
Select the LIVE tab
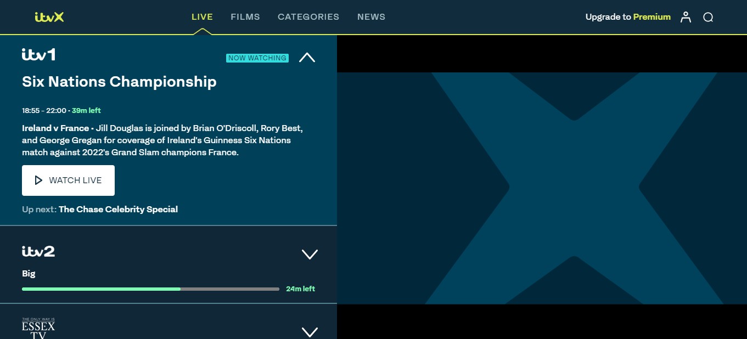pos(202,17)
